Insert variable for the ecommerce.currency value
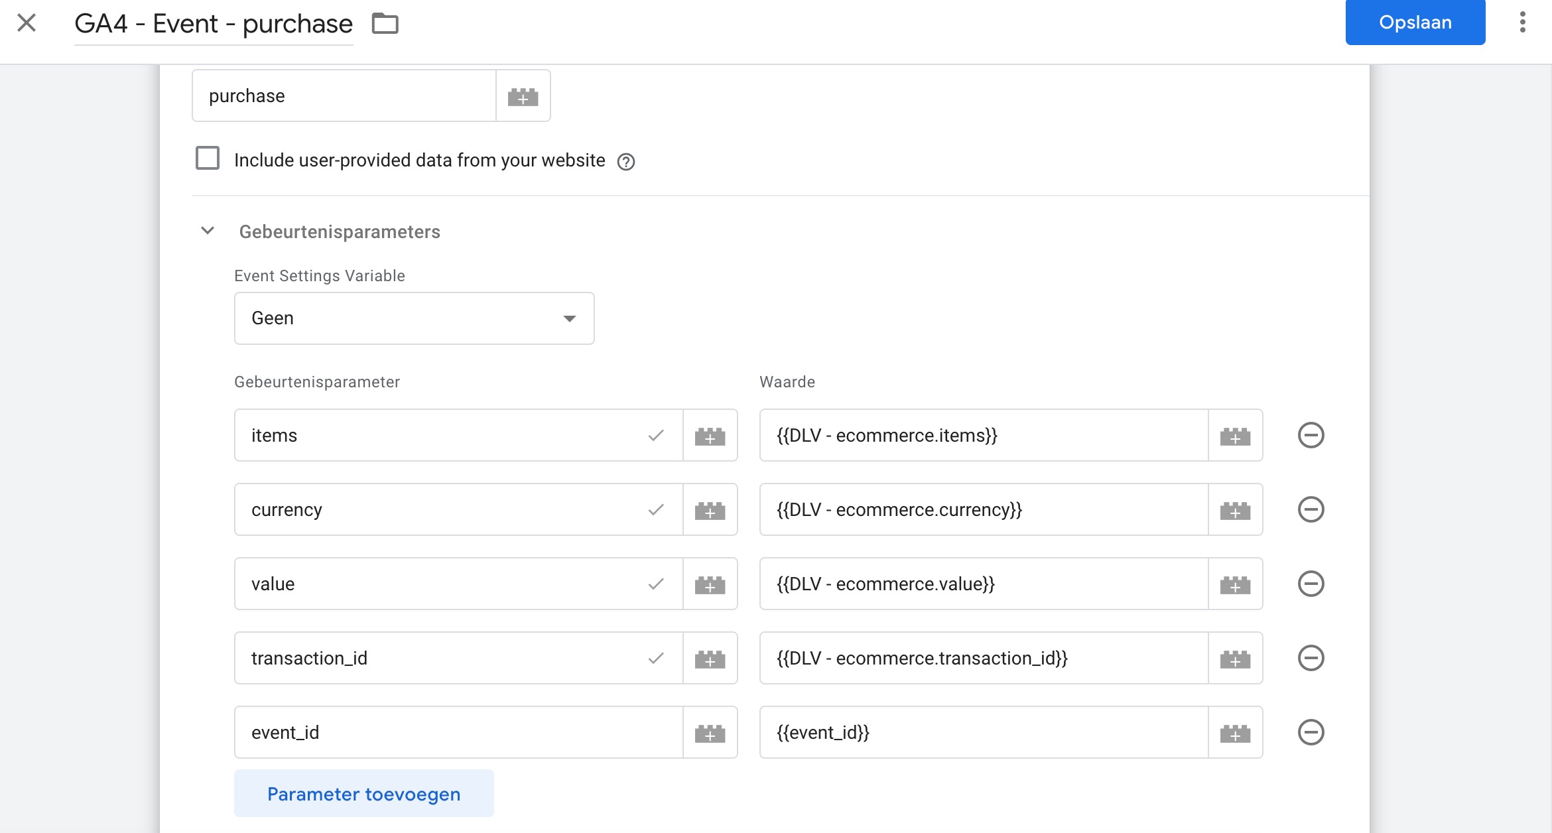 [x=1235, y=510]
